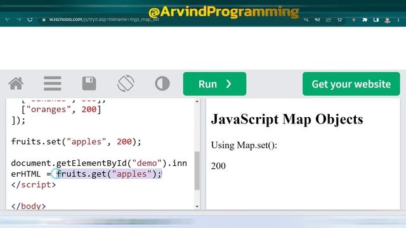Go to the W3Schools home icon

16,84
